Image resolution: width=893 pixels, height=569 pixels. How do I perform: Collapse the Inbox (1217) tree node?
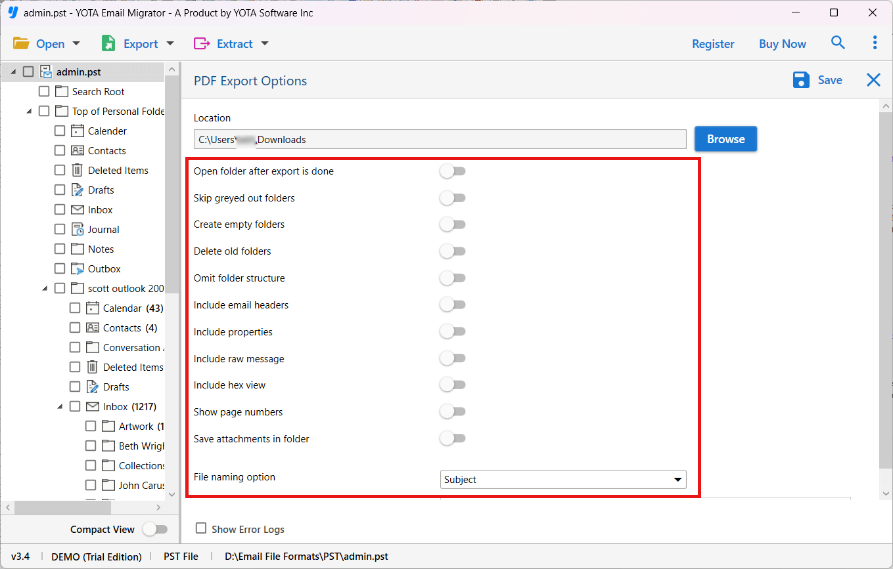(60, 407)
